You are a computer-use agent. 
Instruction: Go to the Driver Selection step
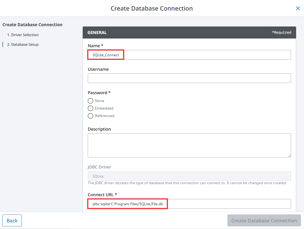coord(23,35)
